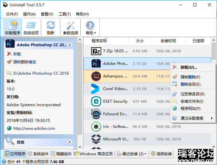Switch to Windows 商店应用 tab
Viewport: 217px width, 165px height.
[x=93, y=154]
